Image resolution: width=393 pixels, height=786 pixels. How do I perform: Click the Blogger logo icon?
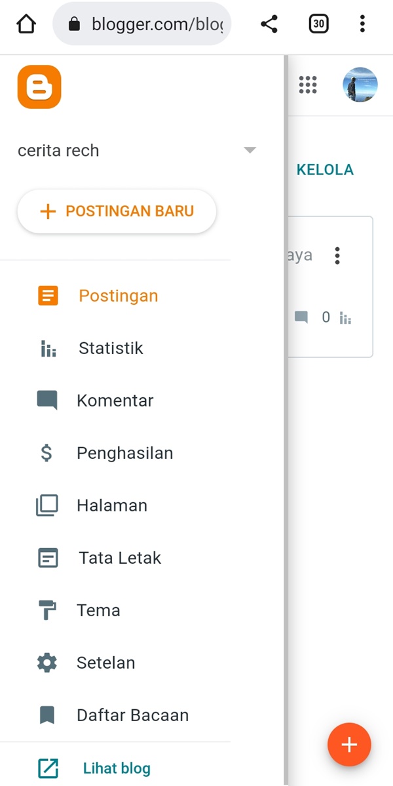[x=39, y=87]
